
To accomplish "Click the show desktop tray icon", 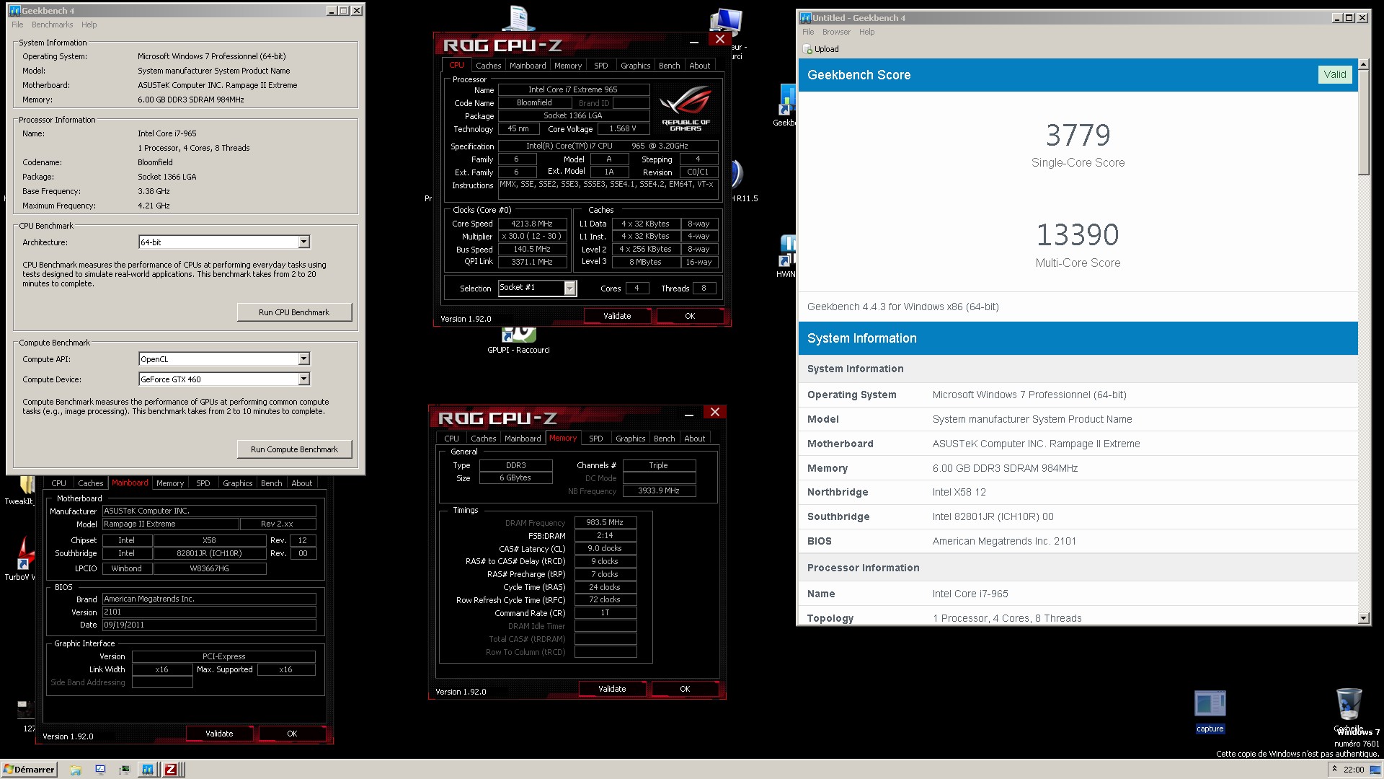I will pos(1377,770).
